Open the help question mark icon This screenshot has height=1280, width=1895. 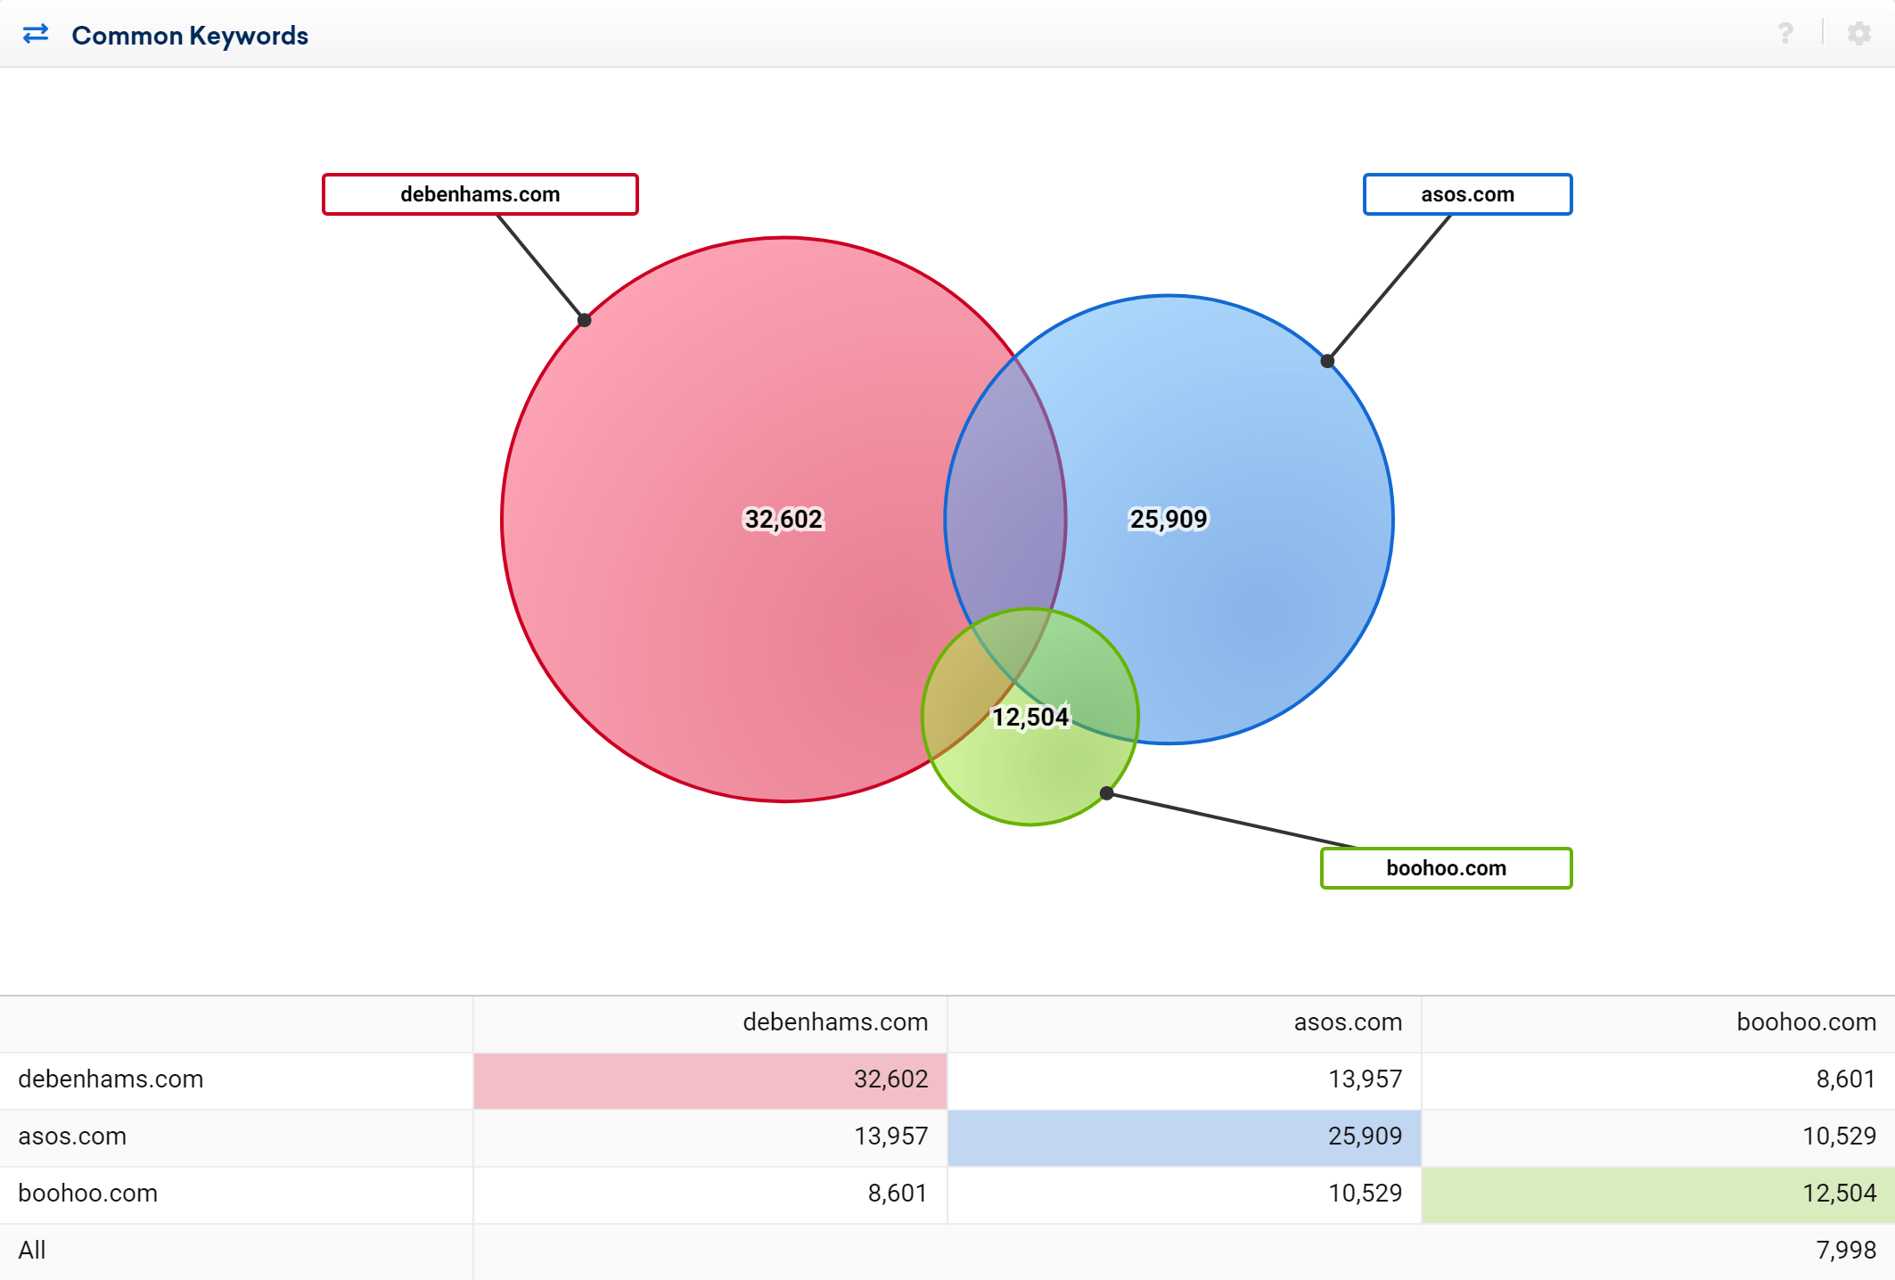point(1785,34)
